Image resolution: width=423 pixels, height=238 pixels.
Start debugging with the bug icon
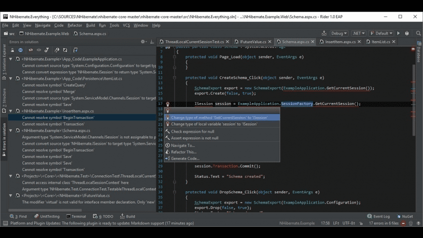click(x=406, y=34)
